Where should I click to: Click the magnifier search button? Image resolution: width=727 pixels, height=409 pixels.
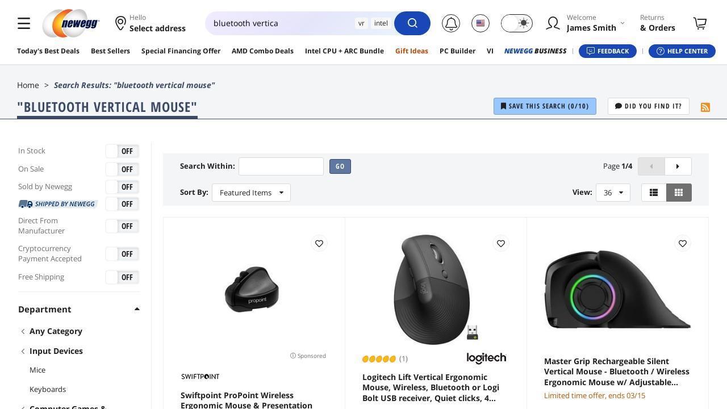pos(412,23)
